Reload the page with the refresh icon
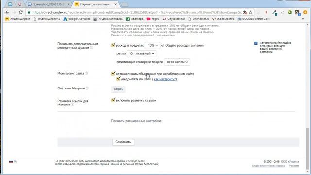 [21, 12]
